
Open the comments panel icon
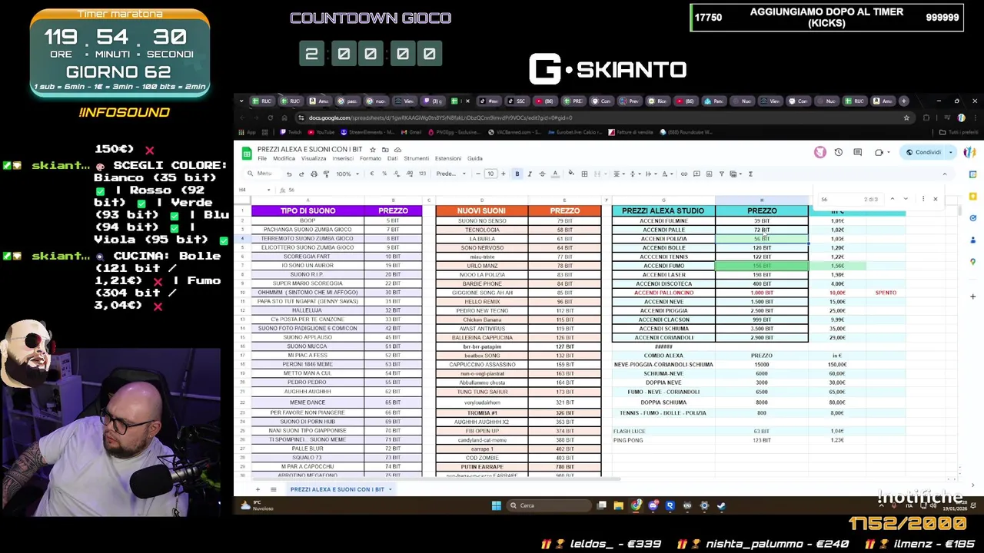click(858, 152)
